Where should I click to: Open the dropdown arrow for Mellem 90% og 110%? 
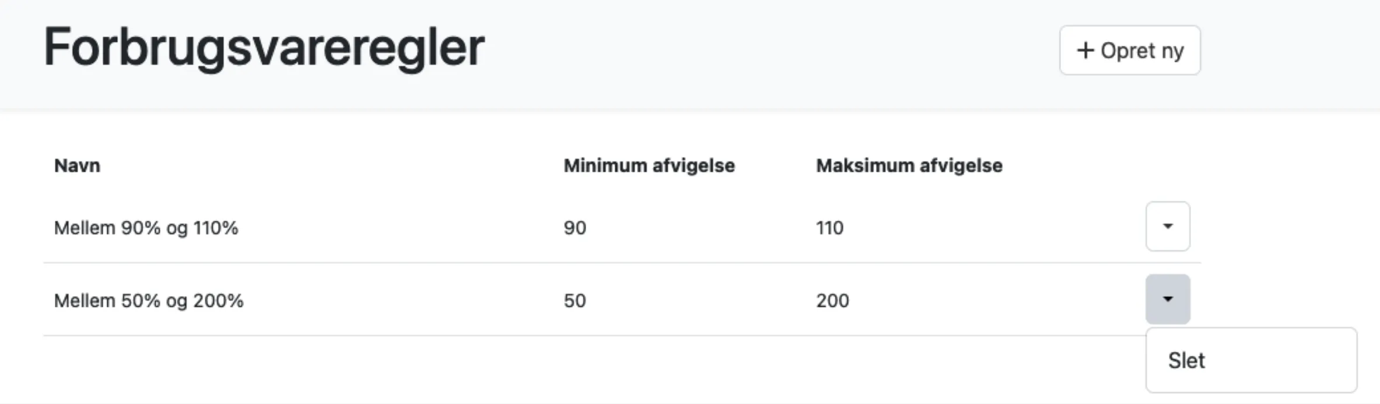pyautogui.click(x=1167, y=226)
